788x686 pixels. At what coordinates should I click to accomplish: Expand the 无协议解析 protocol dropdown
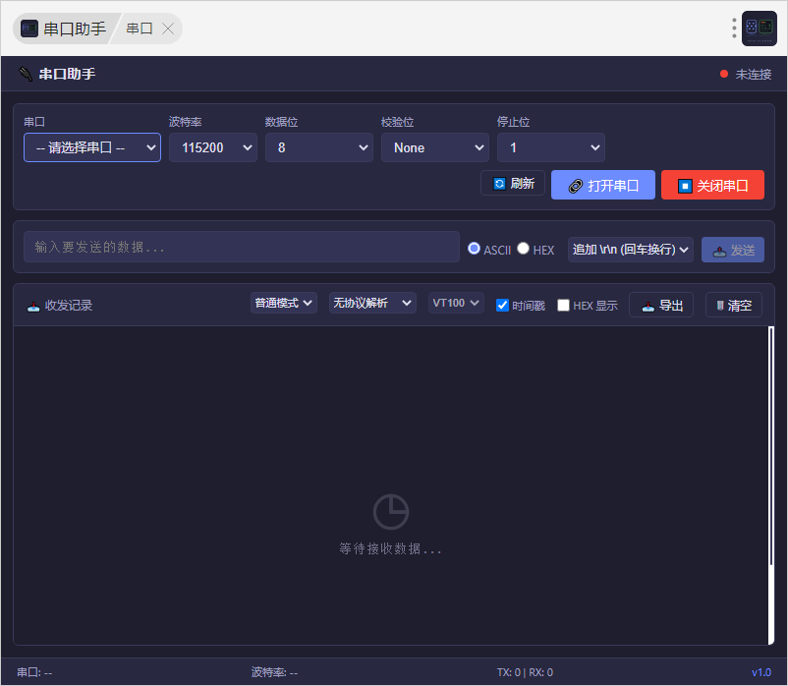tap(372, 303)
